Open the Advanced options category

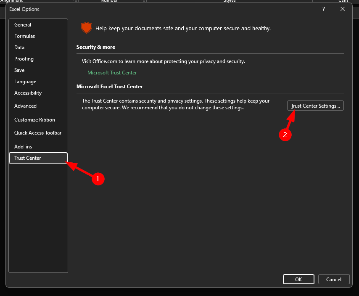25,106
